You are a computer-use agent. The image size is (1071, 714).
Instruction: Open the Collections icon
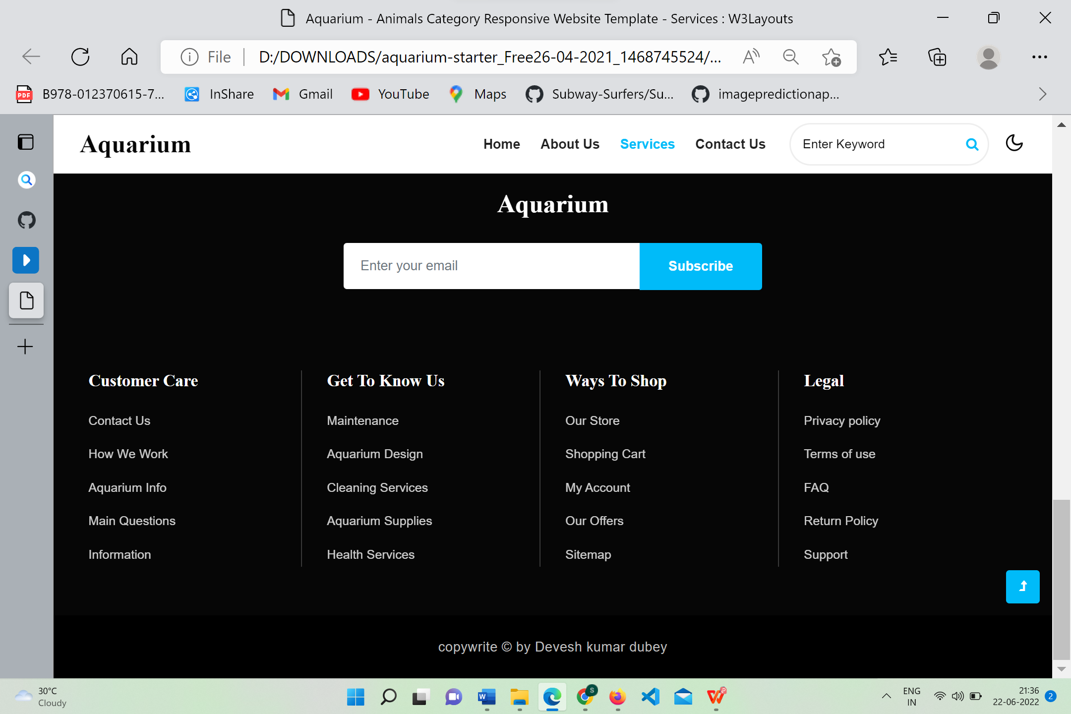pyautogui.click(x=937, y=57)
